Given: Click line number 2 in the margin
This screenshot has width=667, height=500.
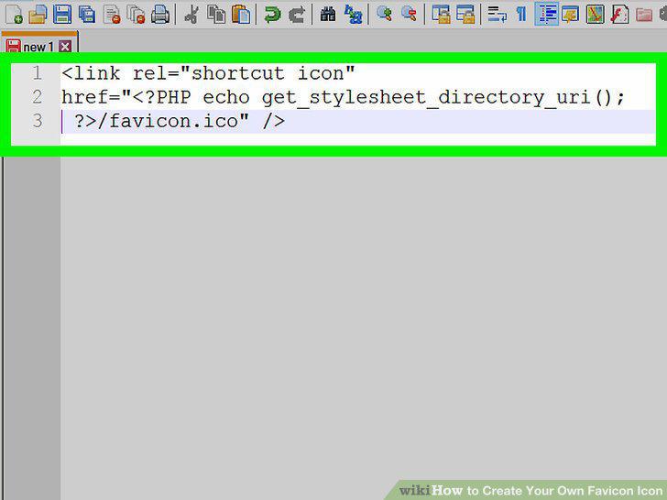Looking at the screenshot, I should pos(37,97).
